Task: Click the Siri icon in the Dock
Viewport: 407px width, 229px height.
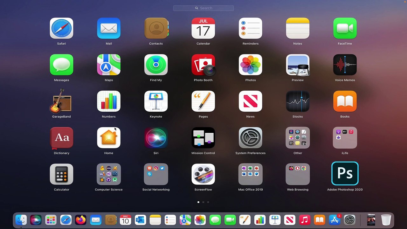Action: pos(36,220)
